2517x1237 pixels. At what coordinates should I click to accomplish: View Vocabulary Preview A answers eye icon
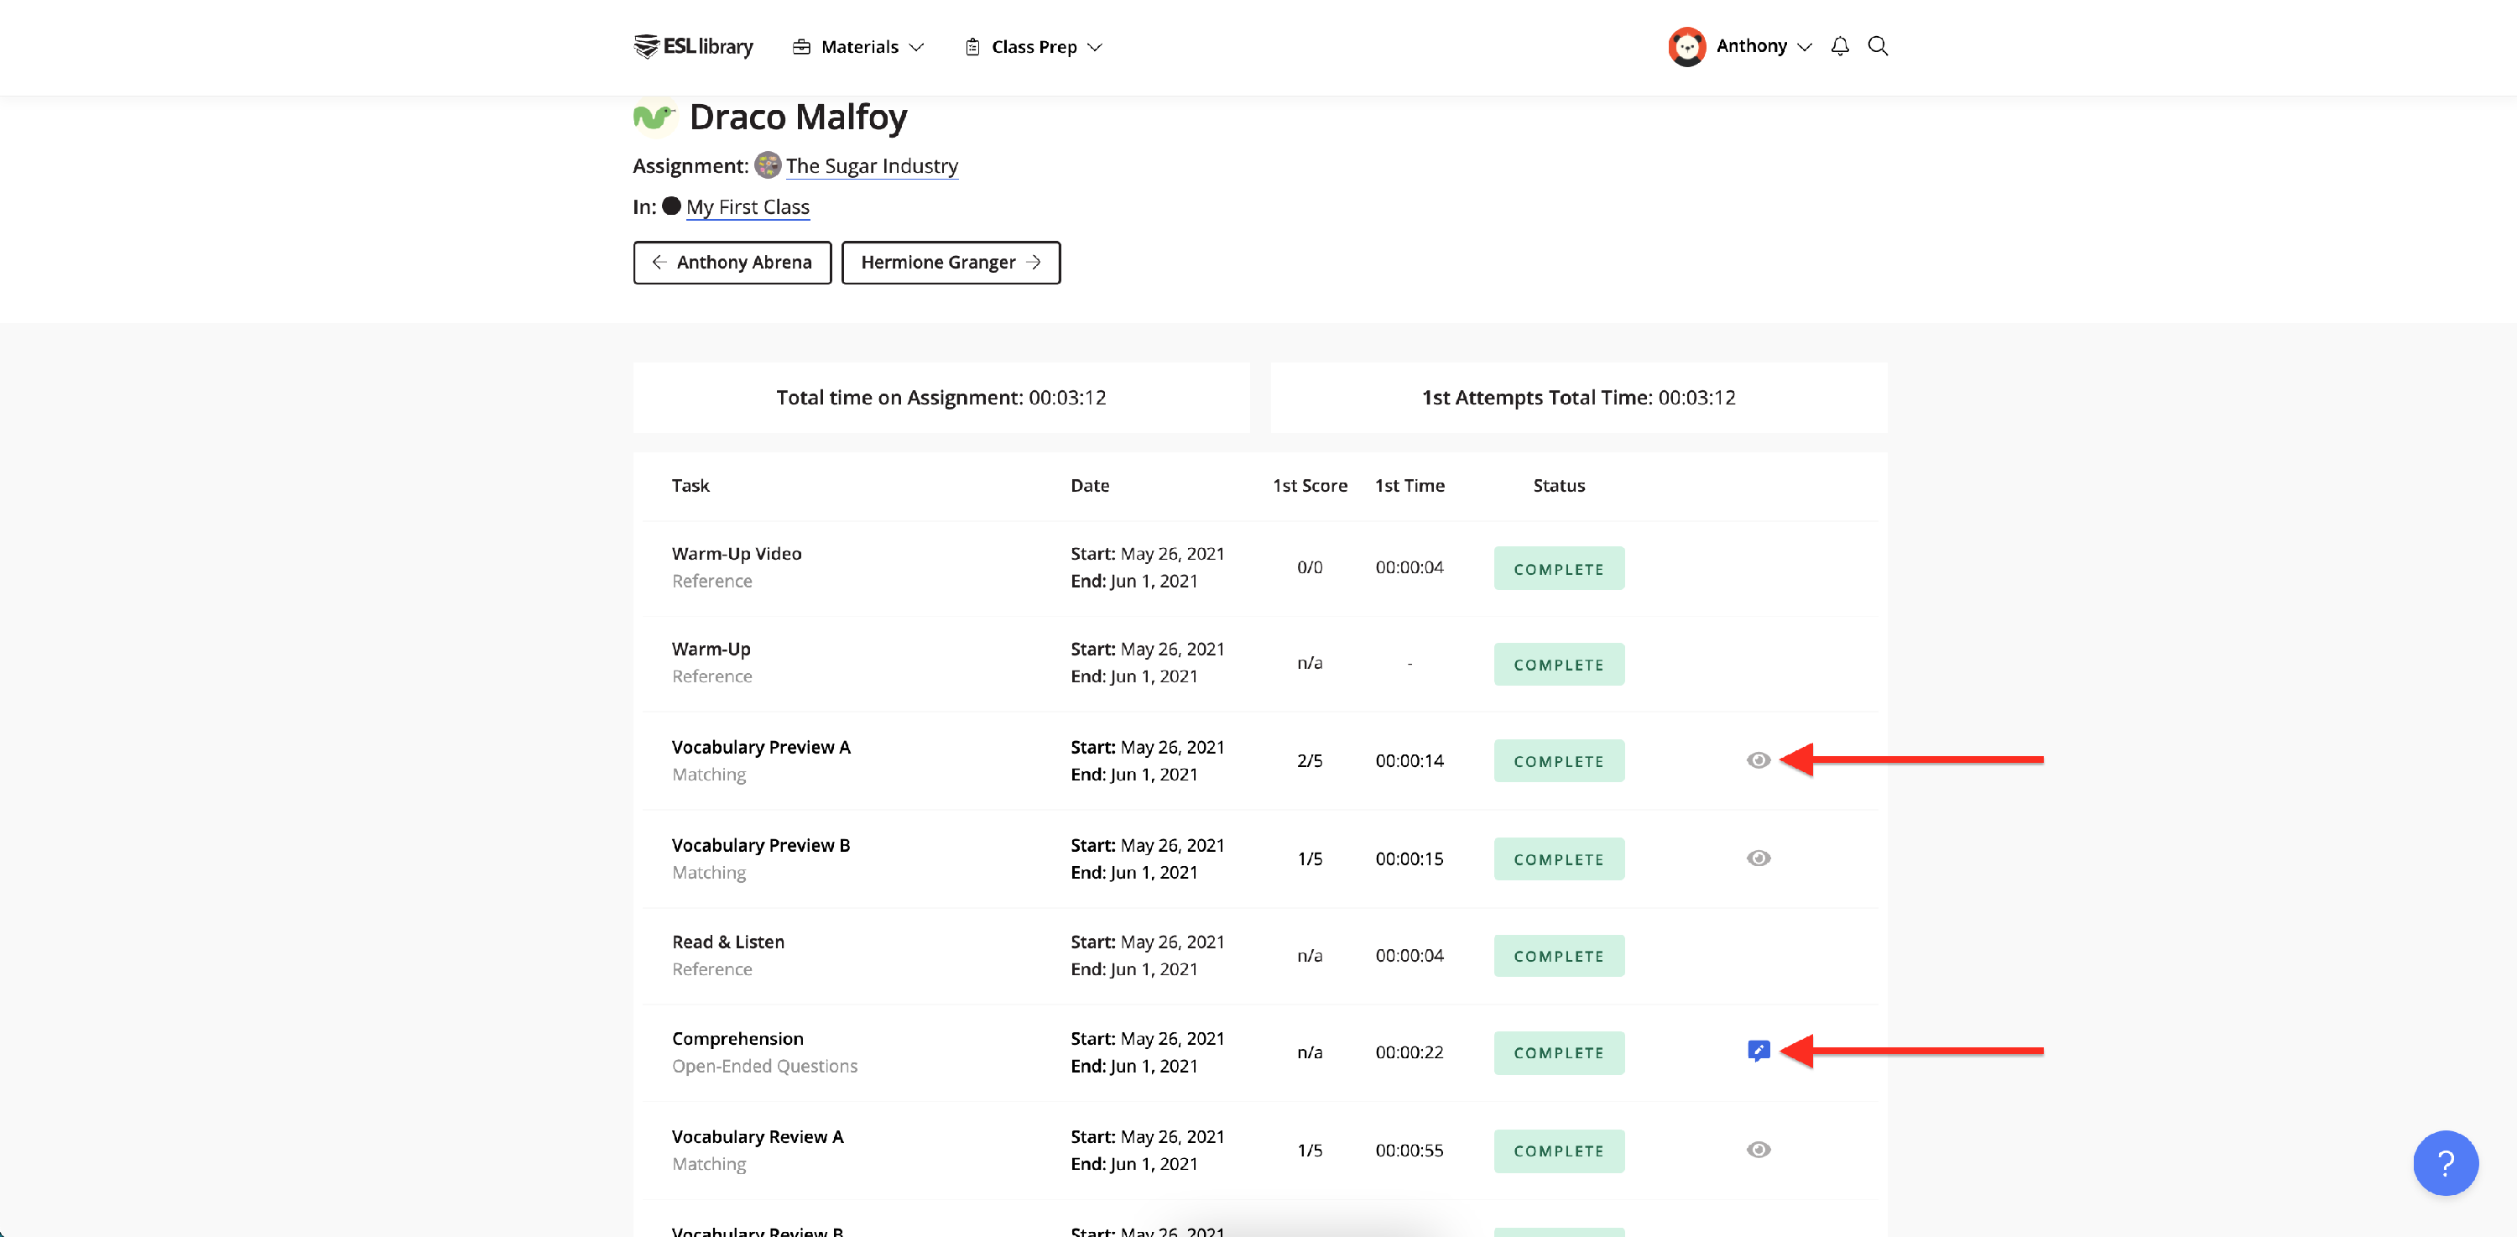click(x=1758, y=759)
